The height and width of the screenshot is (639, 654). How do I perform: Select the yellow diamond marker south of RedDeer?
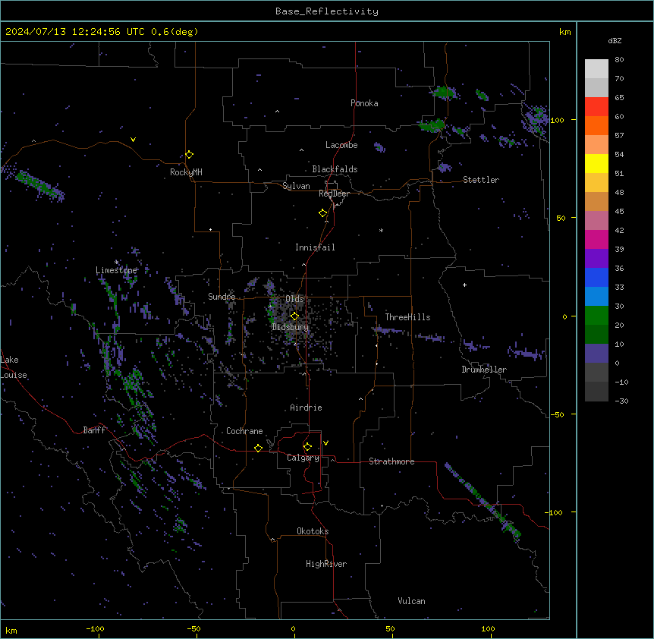coord(323,213)
